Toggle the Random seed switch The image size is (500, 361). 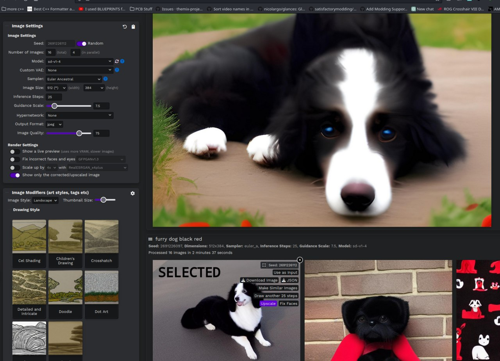pos(82,43)
